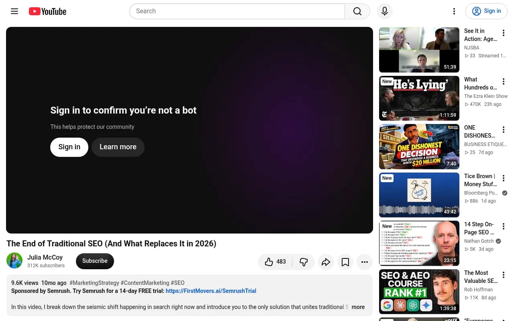Focus the Search input field

pyautogui.click(x=237, y=11)
